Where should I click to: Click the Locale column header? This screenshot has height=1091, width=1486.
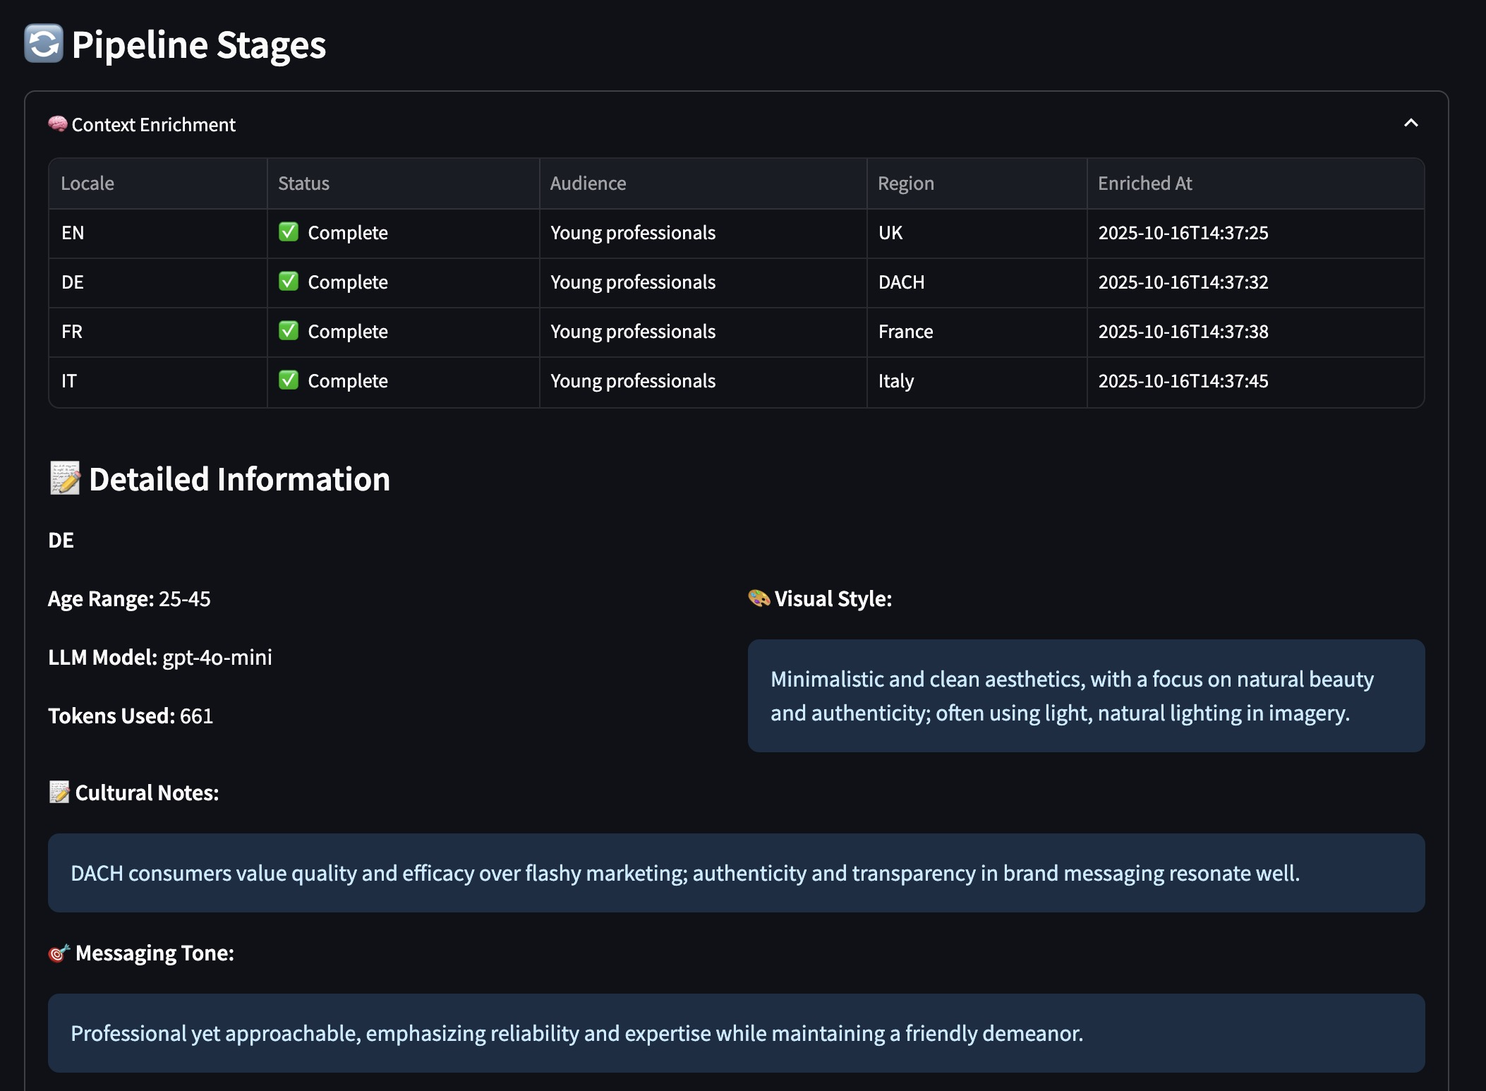click(x=87, y=183)
